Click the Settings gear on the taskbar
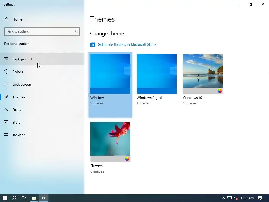The image size is (269, 202). (x=44, y=198)
